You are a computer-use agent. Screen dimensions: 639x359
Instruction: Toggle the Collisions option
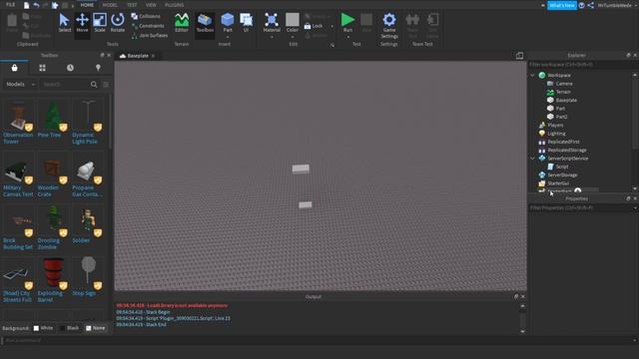click(146, 16)
